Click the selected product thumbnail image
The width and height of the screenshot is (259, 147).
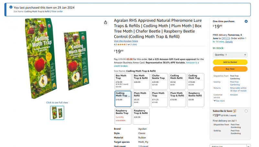coord(57,113)
